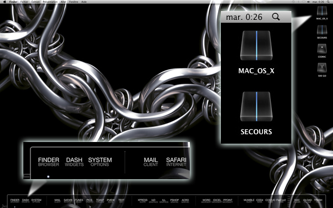Launch EXCEL in the dock
333x208 pixels.
[217, 201]
